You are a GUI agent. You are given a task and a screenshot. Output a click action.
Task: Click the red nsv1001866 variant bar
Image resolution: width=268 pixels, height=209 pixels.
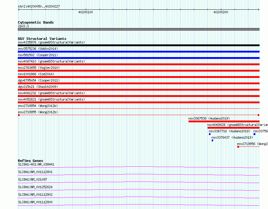(139, 77)
